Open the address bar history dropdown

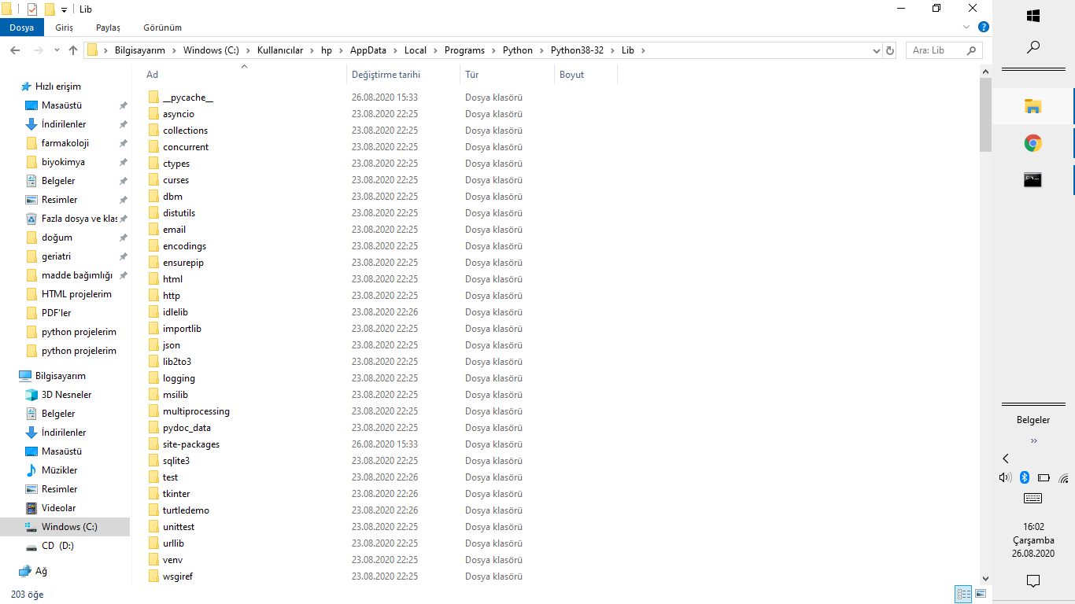[877, 50]
